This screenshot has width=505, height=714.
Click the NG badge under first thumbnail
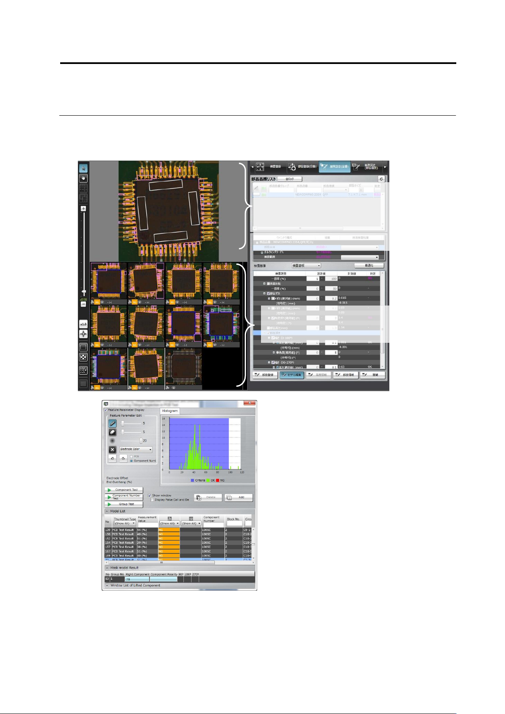click(97, 302)
